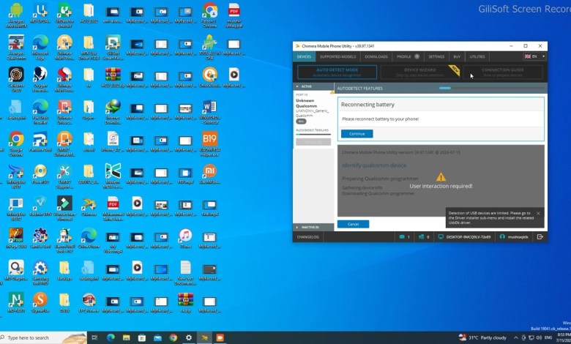The image size is (571, 344).
Task: Open the EN language dropdown
Action: 534,56
